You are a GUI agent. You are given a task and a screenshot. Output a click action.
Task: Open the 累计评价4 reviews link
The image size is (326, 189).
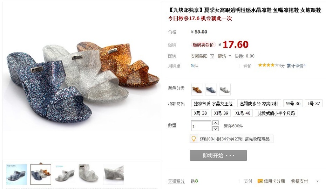point(296,66)
